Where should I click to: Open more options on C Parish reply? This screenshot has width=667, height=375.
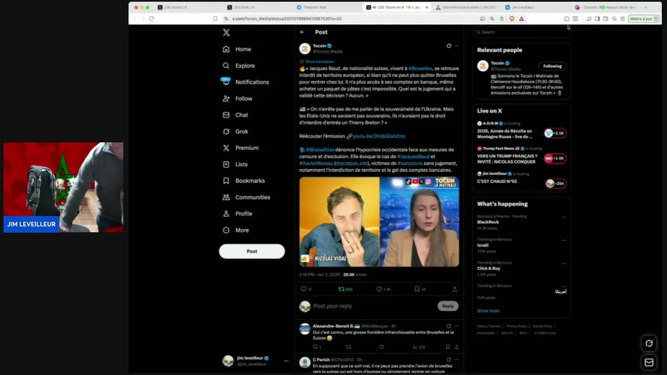tap(456, 359)
